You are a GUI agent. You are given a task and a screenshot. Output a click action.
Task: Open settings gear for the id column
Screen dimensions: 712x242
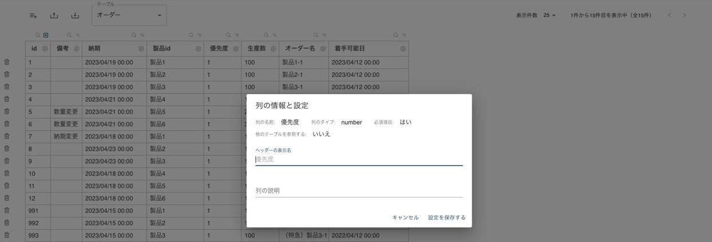45,49
